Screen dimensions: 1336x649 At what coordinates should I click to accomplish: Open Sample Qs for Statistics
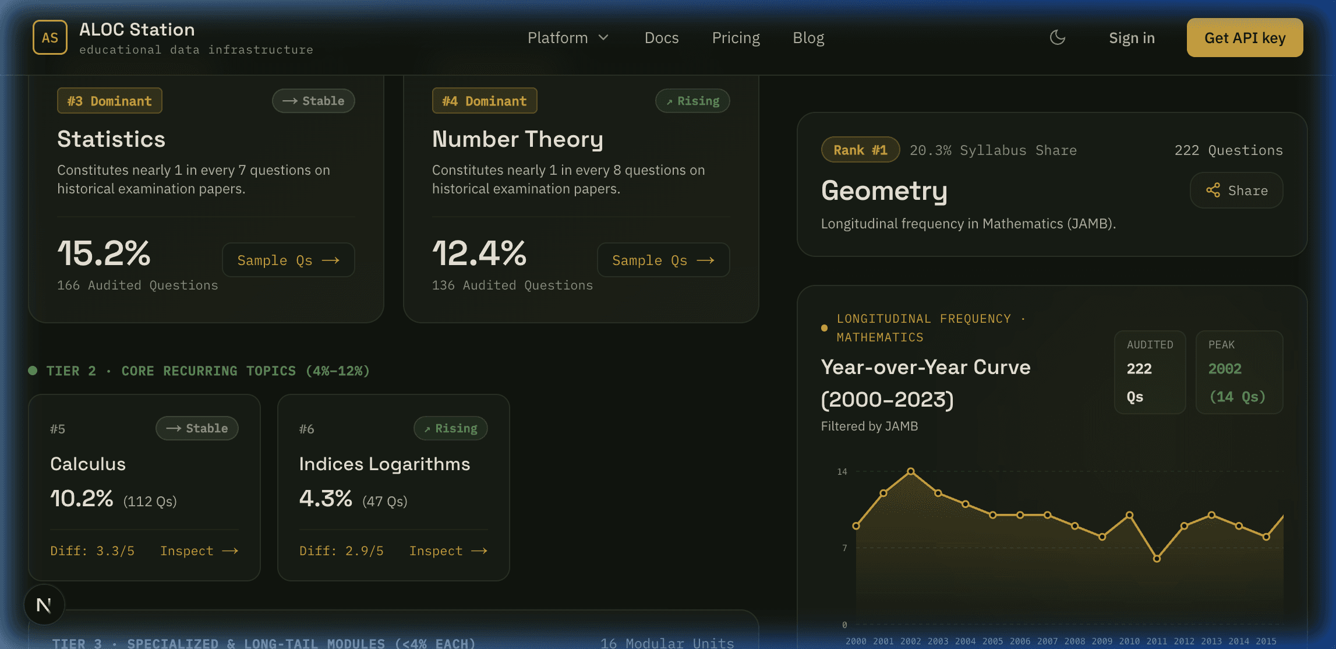tap(288, 260)
